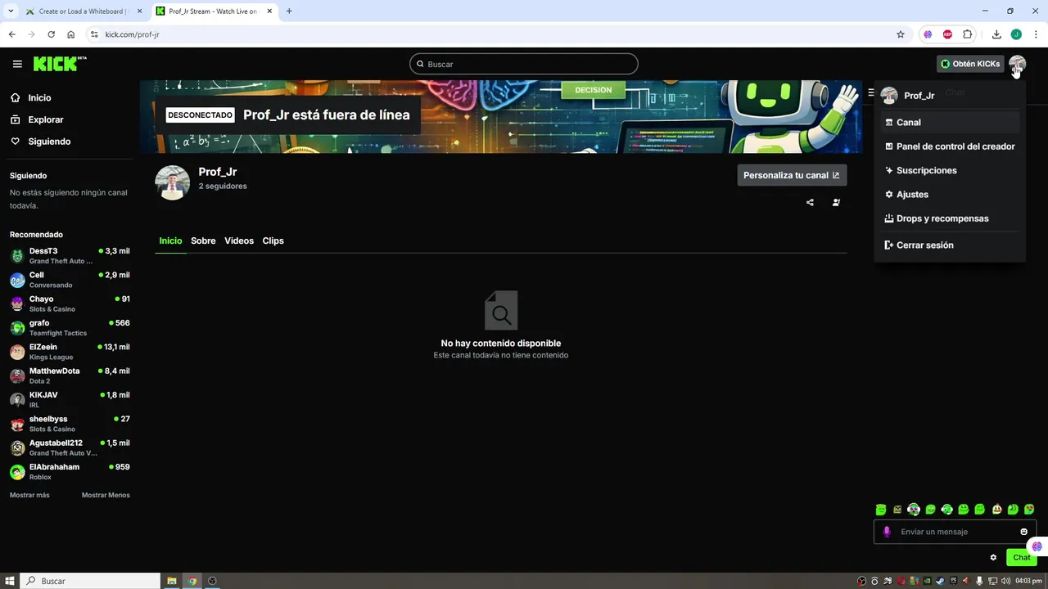Reload the page with the refresh button

click(x=51, y=34)
